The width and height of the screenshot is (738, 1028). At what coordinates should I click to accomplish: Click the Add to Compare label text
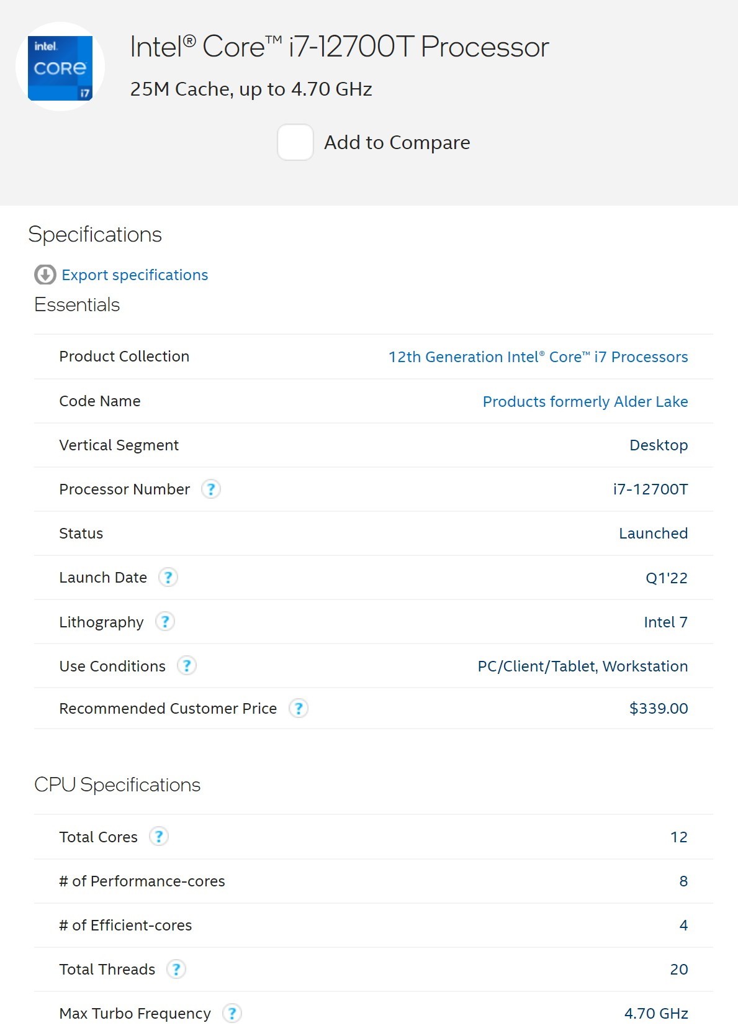pos(397,142)
